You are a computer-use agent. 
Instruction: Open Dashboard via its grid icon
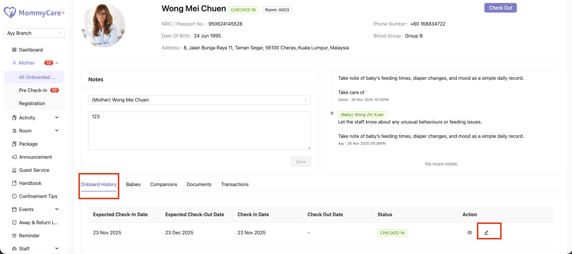tap(14, 50)
